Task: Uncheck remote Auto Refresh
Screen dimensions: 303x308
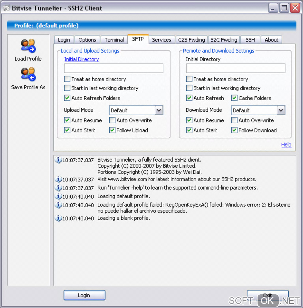Action: point(189,98)
